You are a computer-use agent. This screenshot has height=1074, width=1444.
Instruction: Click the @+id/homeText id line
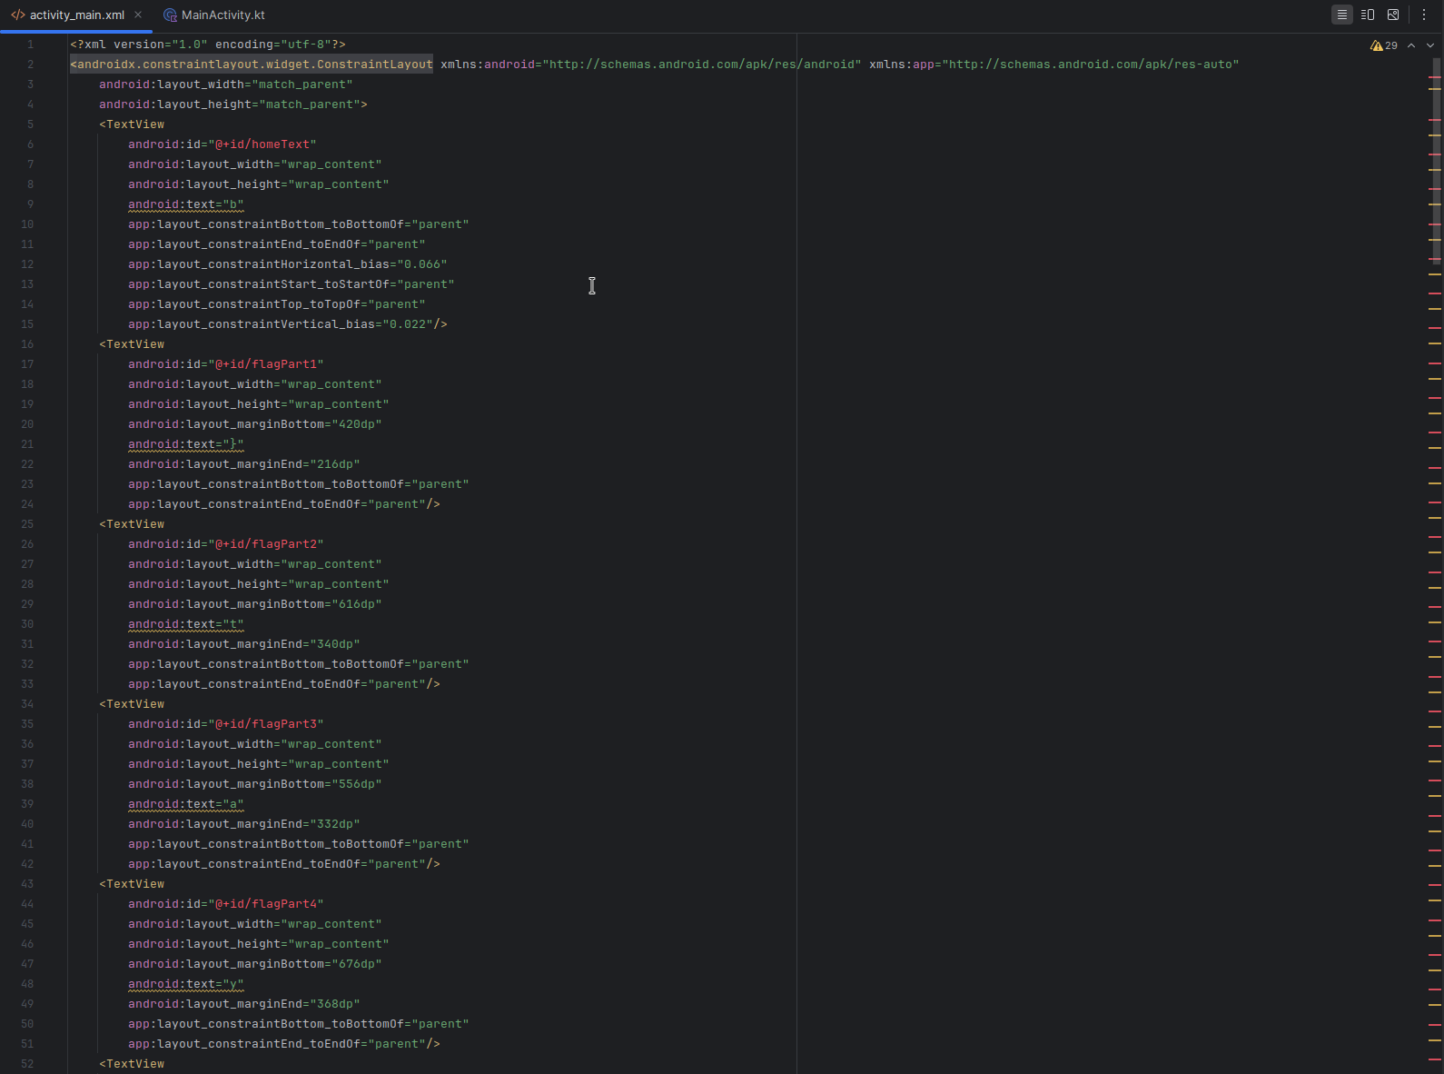pyautogui.click(x=223, y=144)
